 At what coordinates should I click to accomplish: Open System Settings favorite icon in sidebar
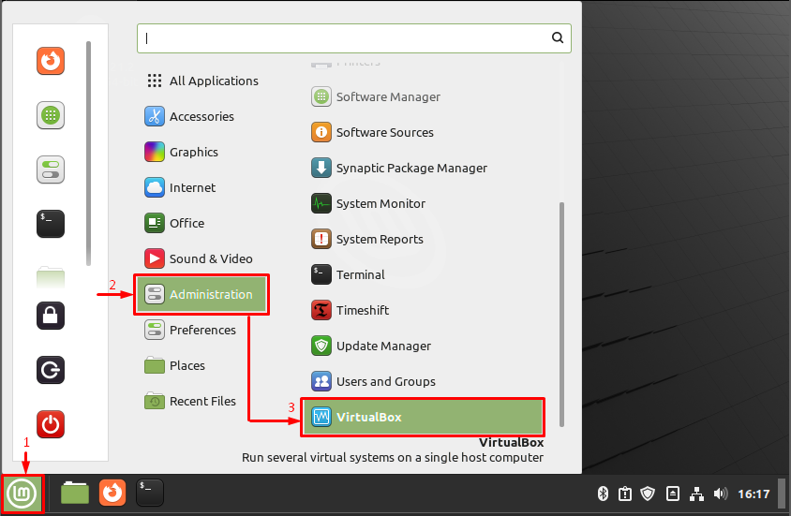point(51,170)
